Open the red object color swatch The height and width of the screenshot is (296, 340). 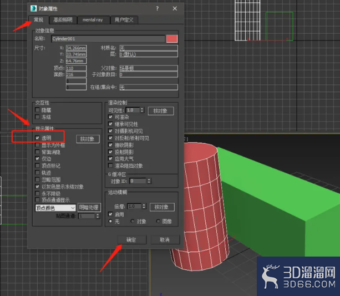(172, 39)
